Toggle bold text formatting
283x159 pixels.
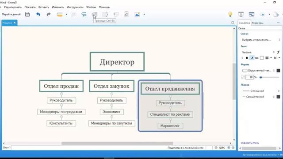tap(247, 58)
